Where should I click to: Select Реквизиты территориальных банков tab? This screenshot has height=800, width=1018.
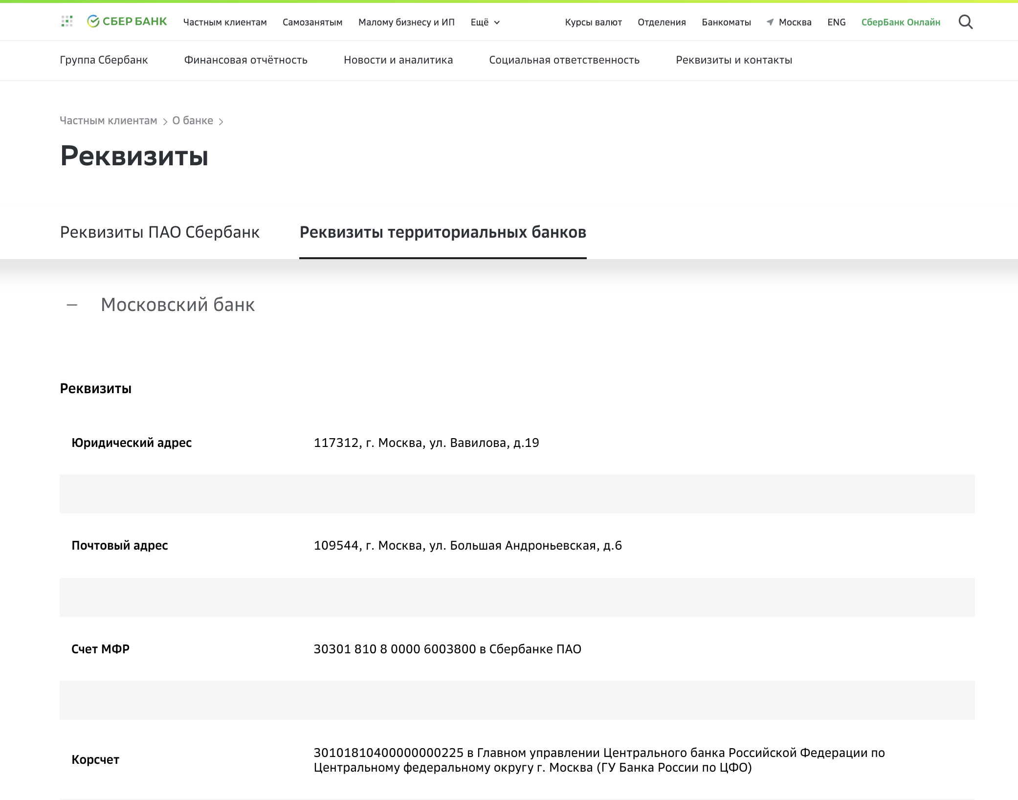point(443,232)
